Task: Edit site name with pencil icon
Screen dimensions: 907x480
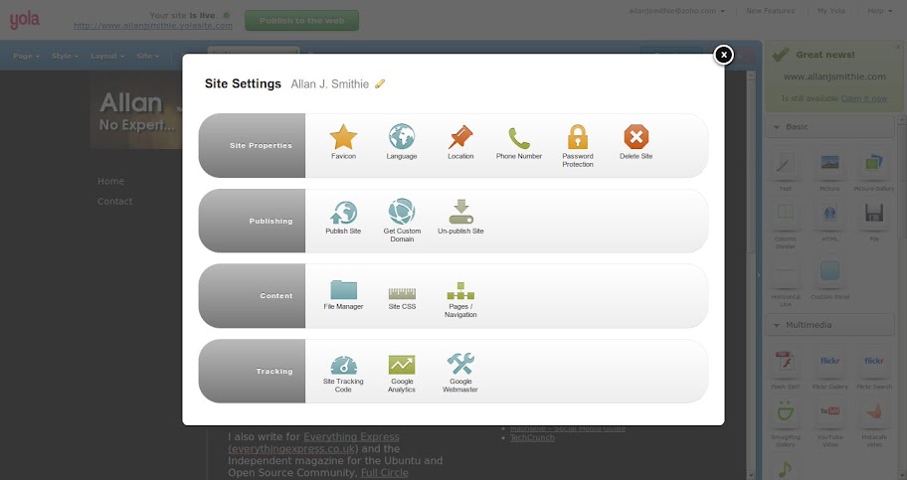Action: 380,83
